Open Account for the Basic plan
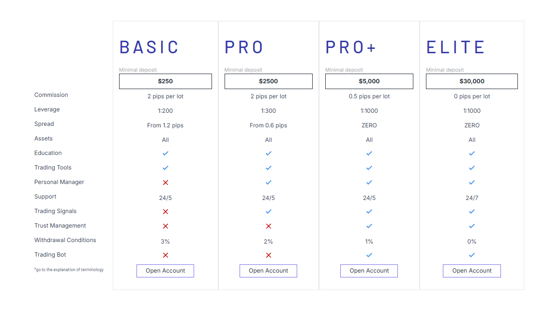 tap(166, 271)
